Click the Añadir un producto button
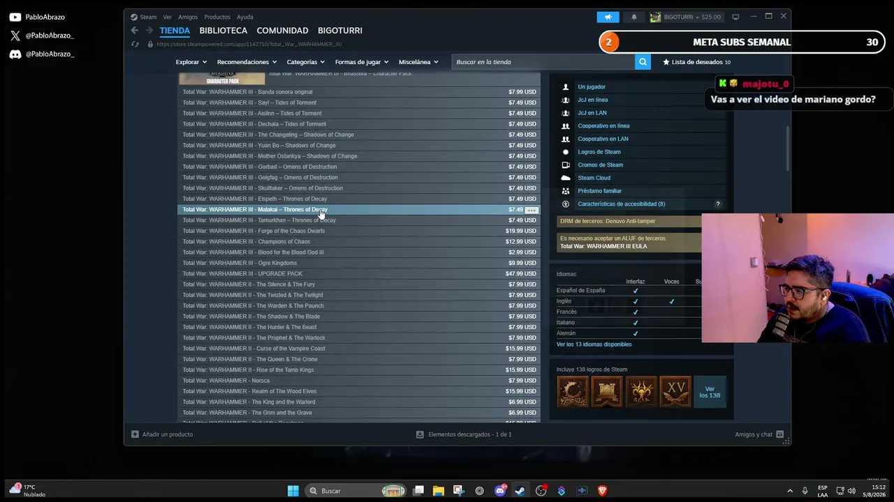Screen dimensions: 894x502 click(x=162, y=434)
